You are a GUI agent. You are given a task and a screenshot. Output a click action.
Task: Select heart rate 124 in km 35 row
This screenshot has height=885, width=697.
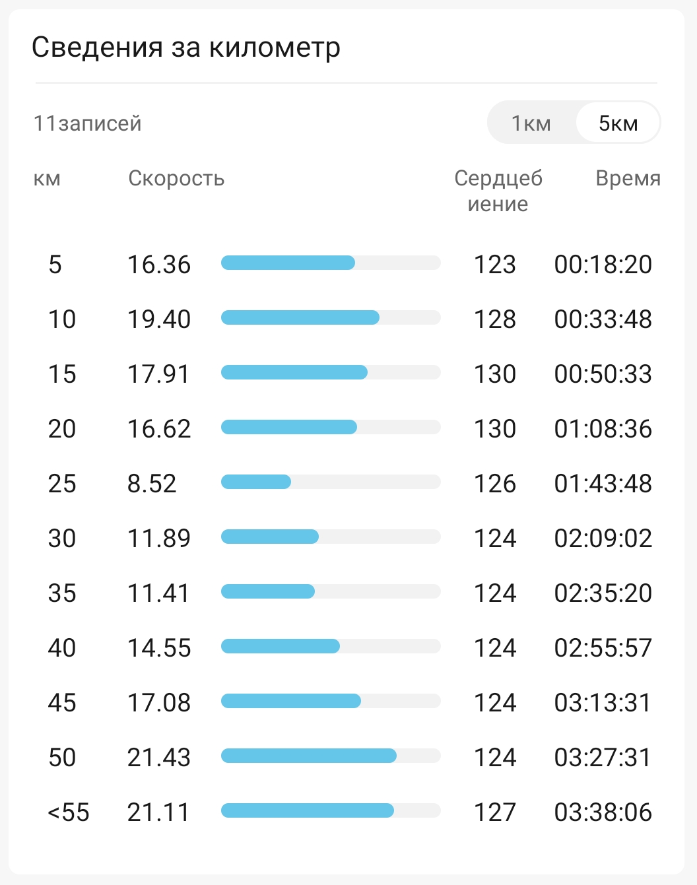495,593
